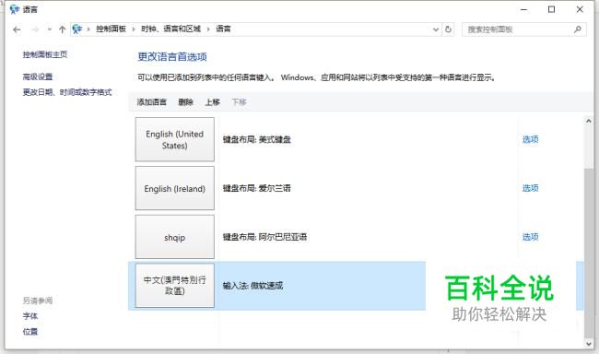599x354 pixels.
Task: Open 控制面板主页 in the sidebar
Action: click(45, 54)
